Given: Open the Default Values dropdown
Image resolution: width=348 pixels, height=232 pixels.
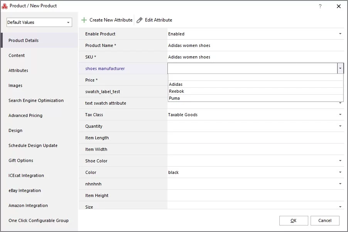Looking at the screenshot, I should pos(39,22).
